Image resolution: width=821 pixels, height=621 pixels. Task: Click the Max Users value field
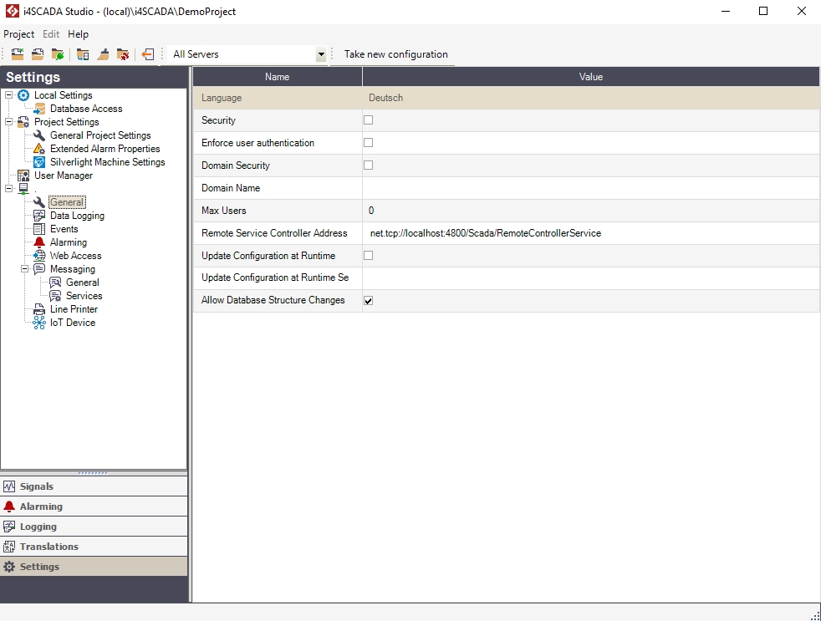point(589,211)
